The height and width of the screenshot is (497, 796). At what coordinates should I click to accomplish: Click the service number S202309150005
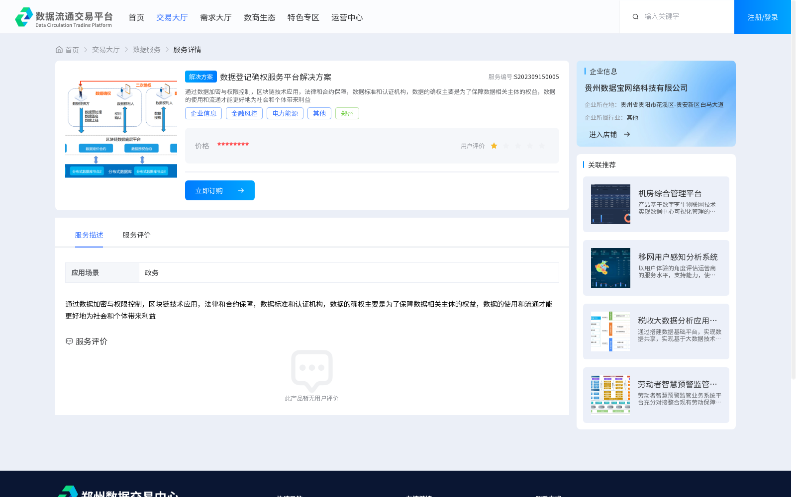tap(536, 77)
